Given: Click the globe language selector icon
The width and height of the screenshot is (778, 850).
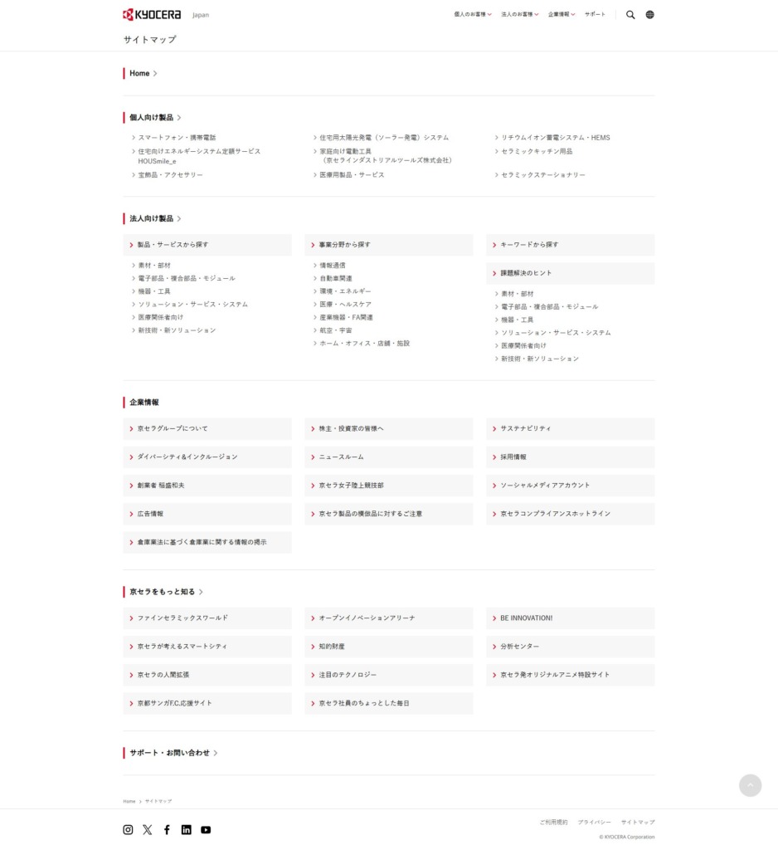Looking at the screenshot, I should pos(649,15).
